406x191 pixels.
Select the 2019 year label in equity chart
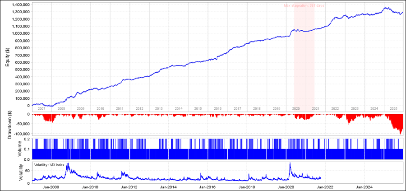coord(276,109)
